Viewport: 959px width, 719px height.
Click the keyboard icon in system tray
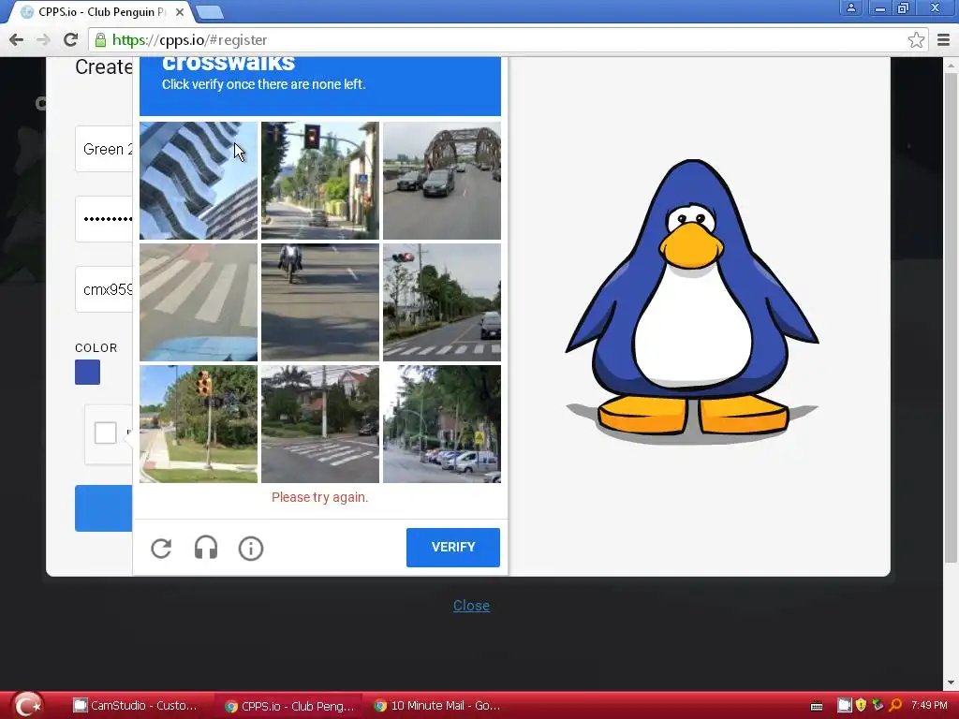pos(817,706)
